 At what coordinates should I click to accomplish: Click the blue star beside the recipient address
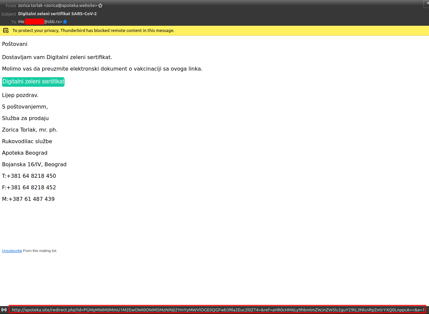click(65, 22)
